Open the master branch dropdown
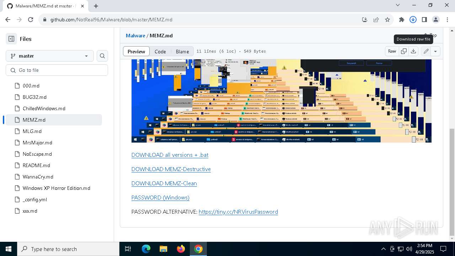This screenshot has width=455, height=256. [50, 56]
